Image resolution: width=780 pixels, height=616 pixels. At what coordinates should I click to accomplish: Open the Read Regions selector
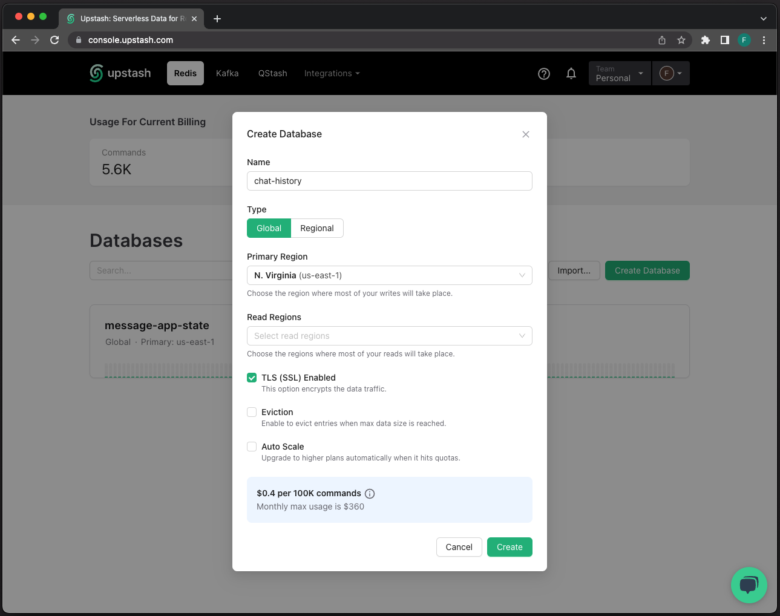(x=389, y=336)
